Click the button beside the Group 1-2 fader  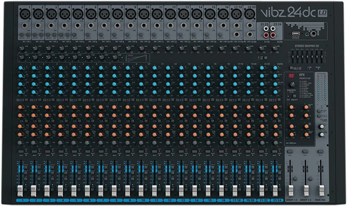click(x=295, y=178)
